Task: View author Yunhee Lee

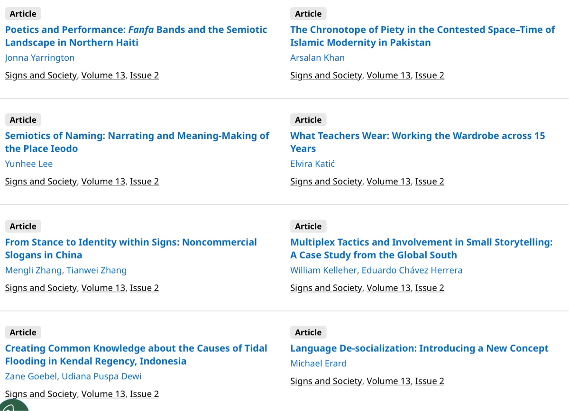Action: click(29, 164)
